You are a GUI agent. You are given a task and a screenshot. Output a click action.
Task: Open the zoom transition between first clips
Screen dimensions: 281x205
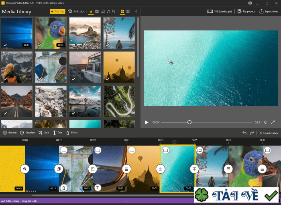pyautogui.click(x=25, y=169)
